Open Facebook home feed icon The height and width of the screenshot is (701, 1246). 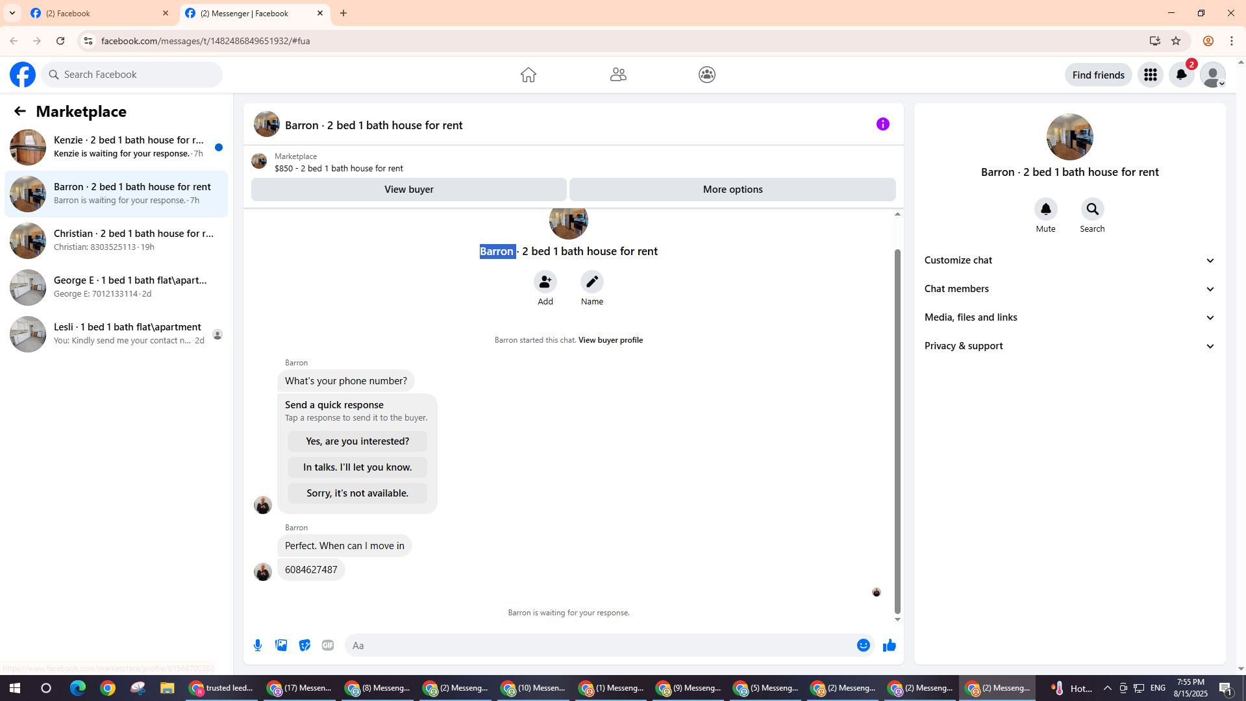click(x=528, y=75)
